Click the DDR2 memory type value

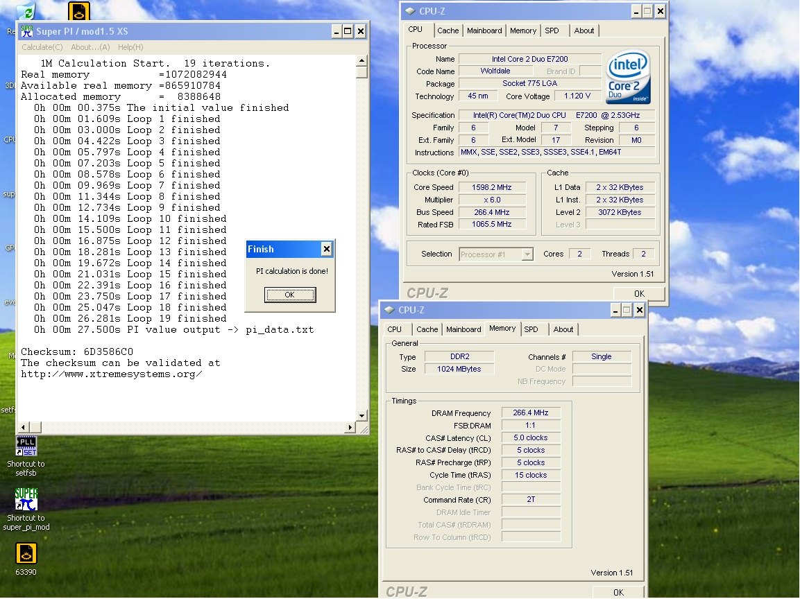[460, 356]
